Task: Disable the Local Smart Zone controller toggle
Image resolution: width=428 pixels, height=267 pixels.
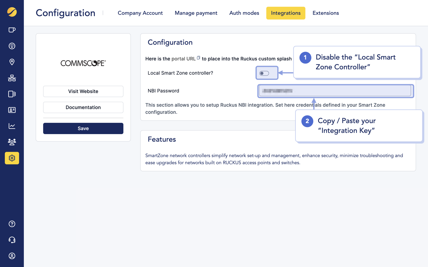Action: 267,73
